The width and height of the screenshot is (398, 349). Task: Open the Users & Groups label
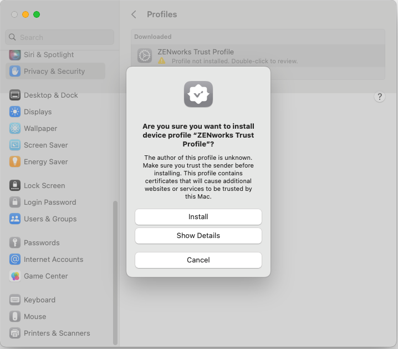pos(50,219)
